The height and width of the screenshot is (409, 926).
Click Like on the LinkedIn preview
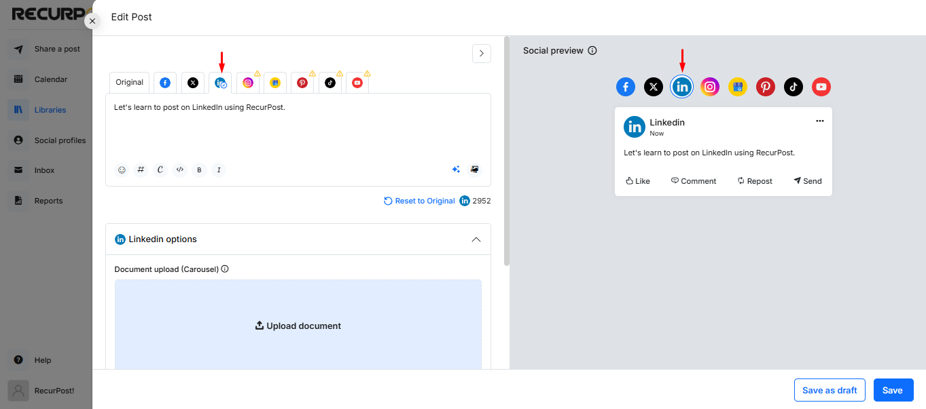click(x=638, y=181)
